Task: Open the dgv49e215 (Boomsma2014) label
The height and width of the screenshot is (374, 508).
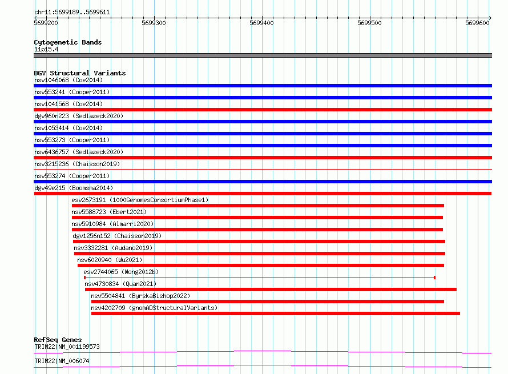Action: (74, 188)
